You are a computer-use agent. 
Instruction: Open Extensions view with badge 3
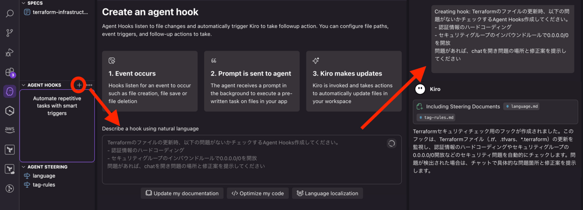coord(10,72)
